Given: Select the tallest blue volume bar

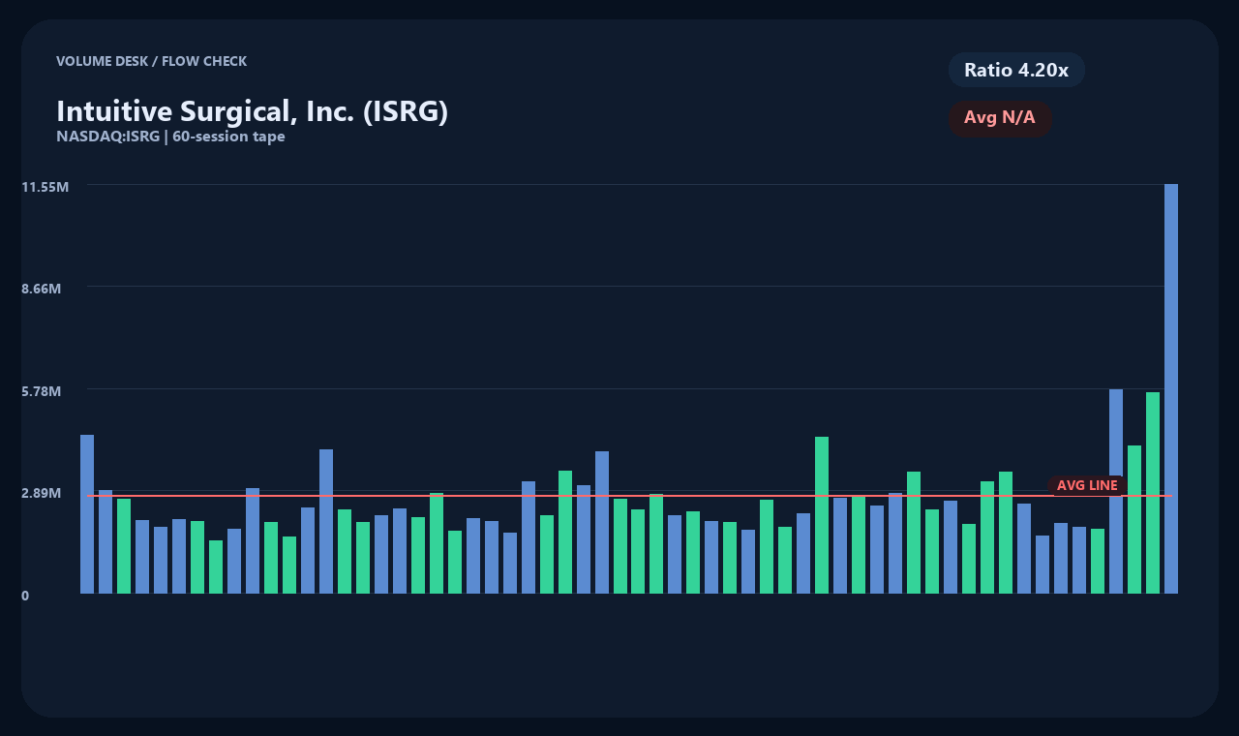Looking at the screenshot, I should pos(1171,388).
